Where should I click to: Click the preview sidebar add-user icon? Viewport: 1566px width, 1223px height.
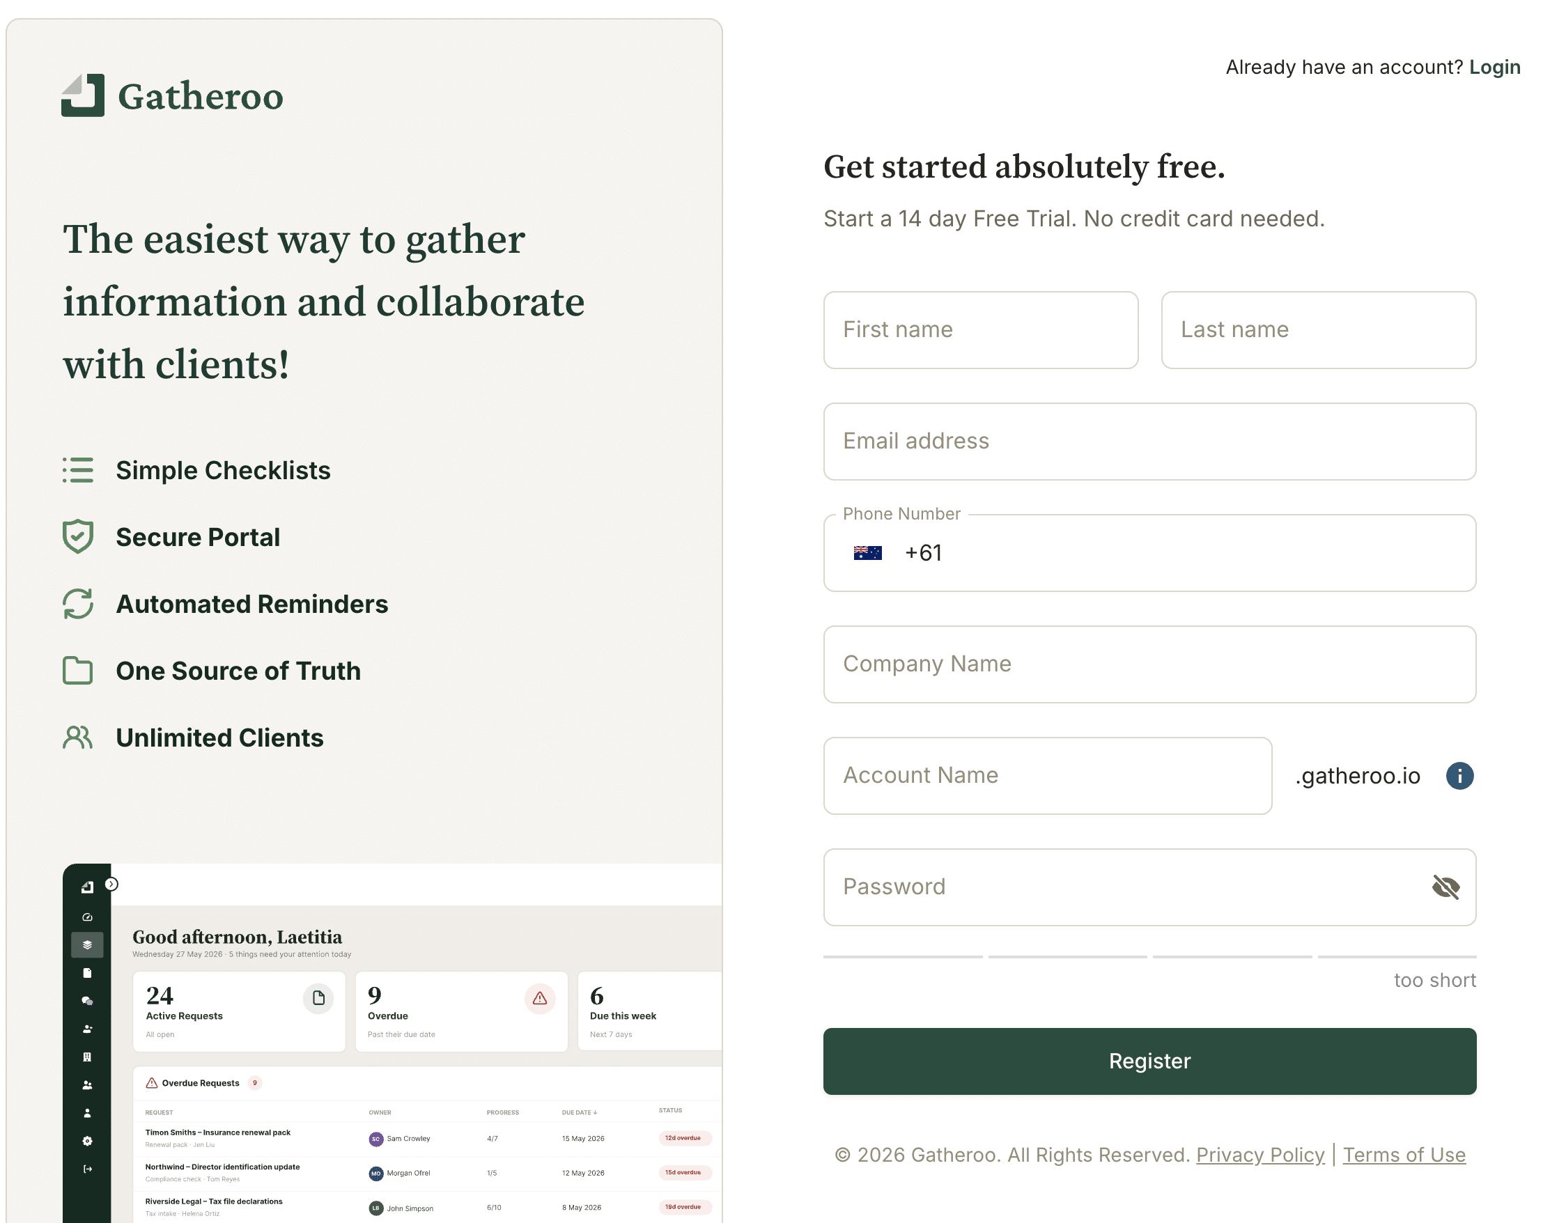(88, 1029)
